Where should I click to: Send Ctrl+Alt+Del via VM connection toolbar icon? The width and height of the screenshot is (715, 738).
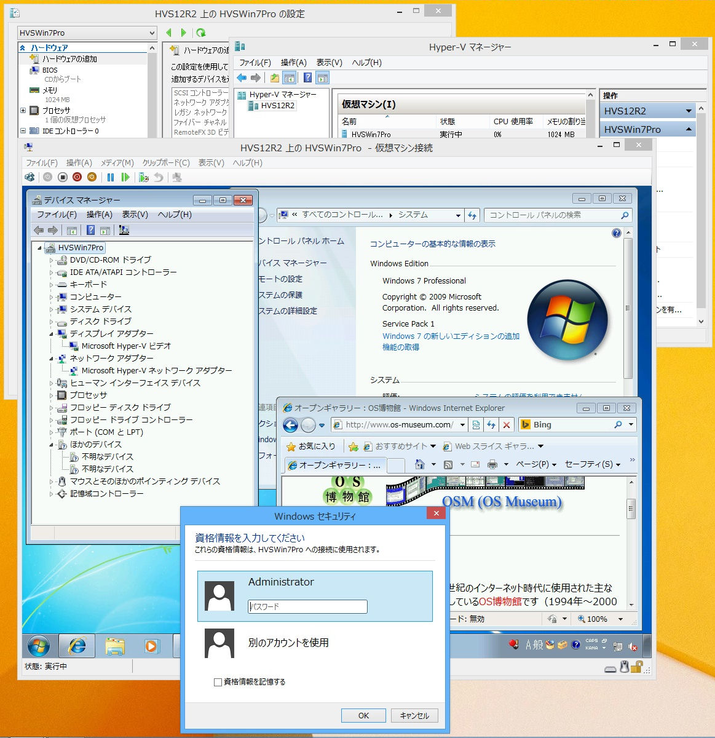pos(30,177)
